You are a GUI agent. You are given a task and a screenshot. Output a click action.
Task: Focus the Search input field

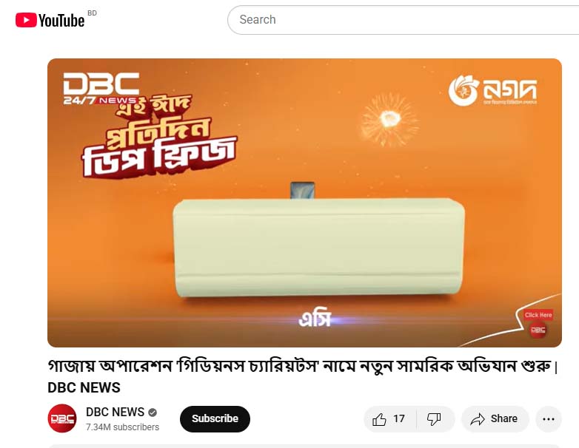pyautogui.click(x=404, y=20)
